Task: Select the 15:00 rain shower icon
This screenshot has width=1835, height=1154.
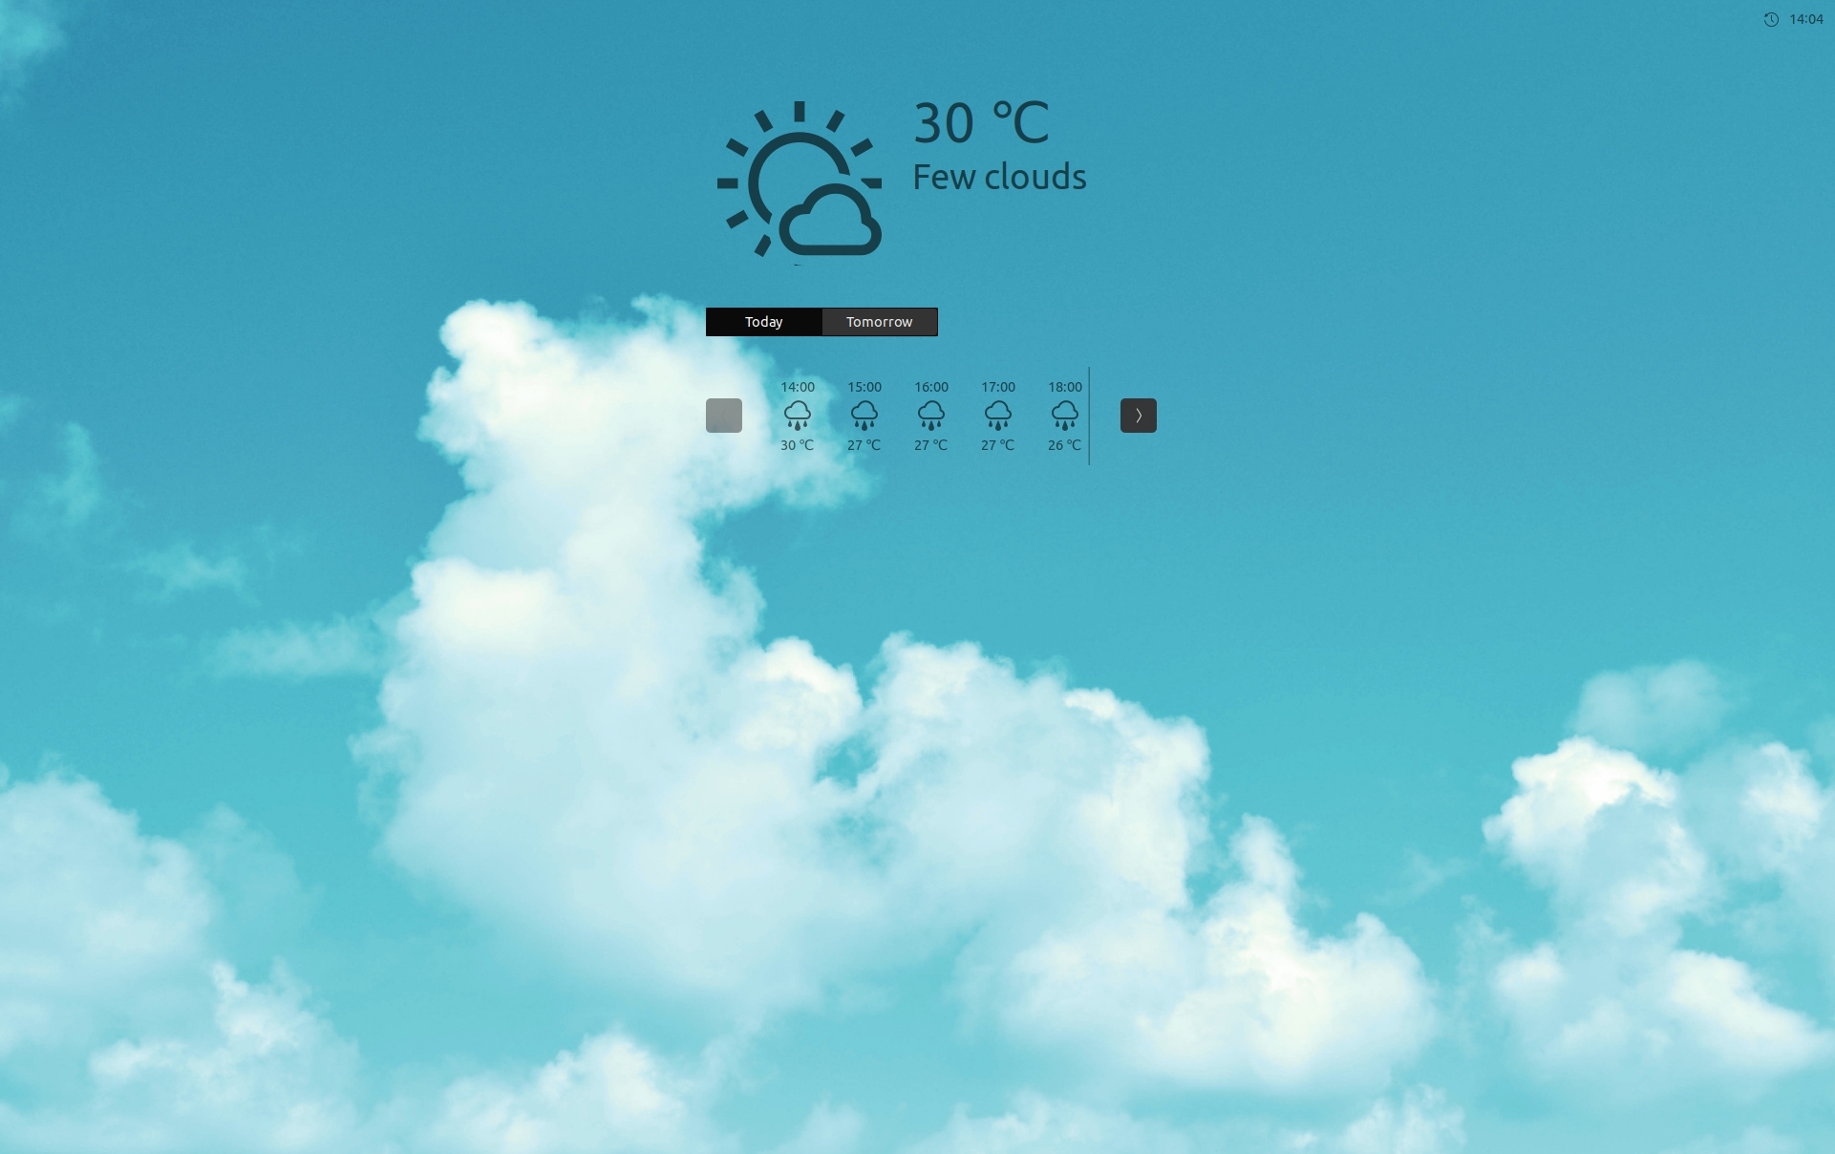Action: (x=864, y=412)
